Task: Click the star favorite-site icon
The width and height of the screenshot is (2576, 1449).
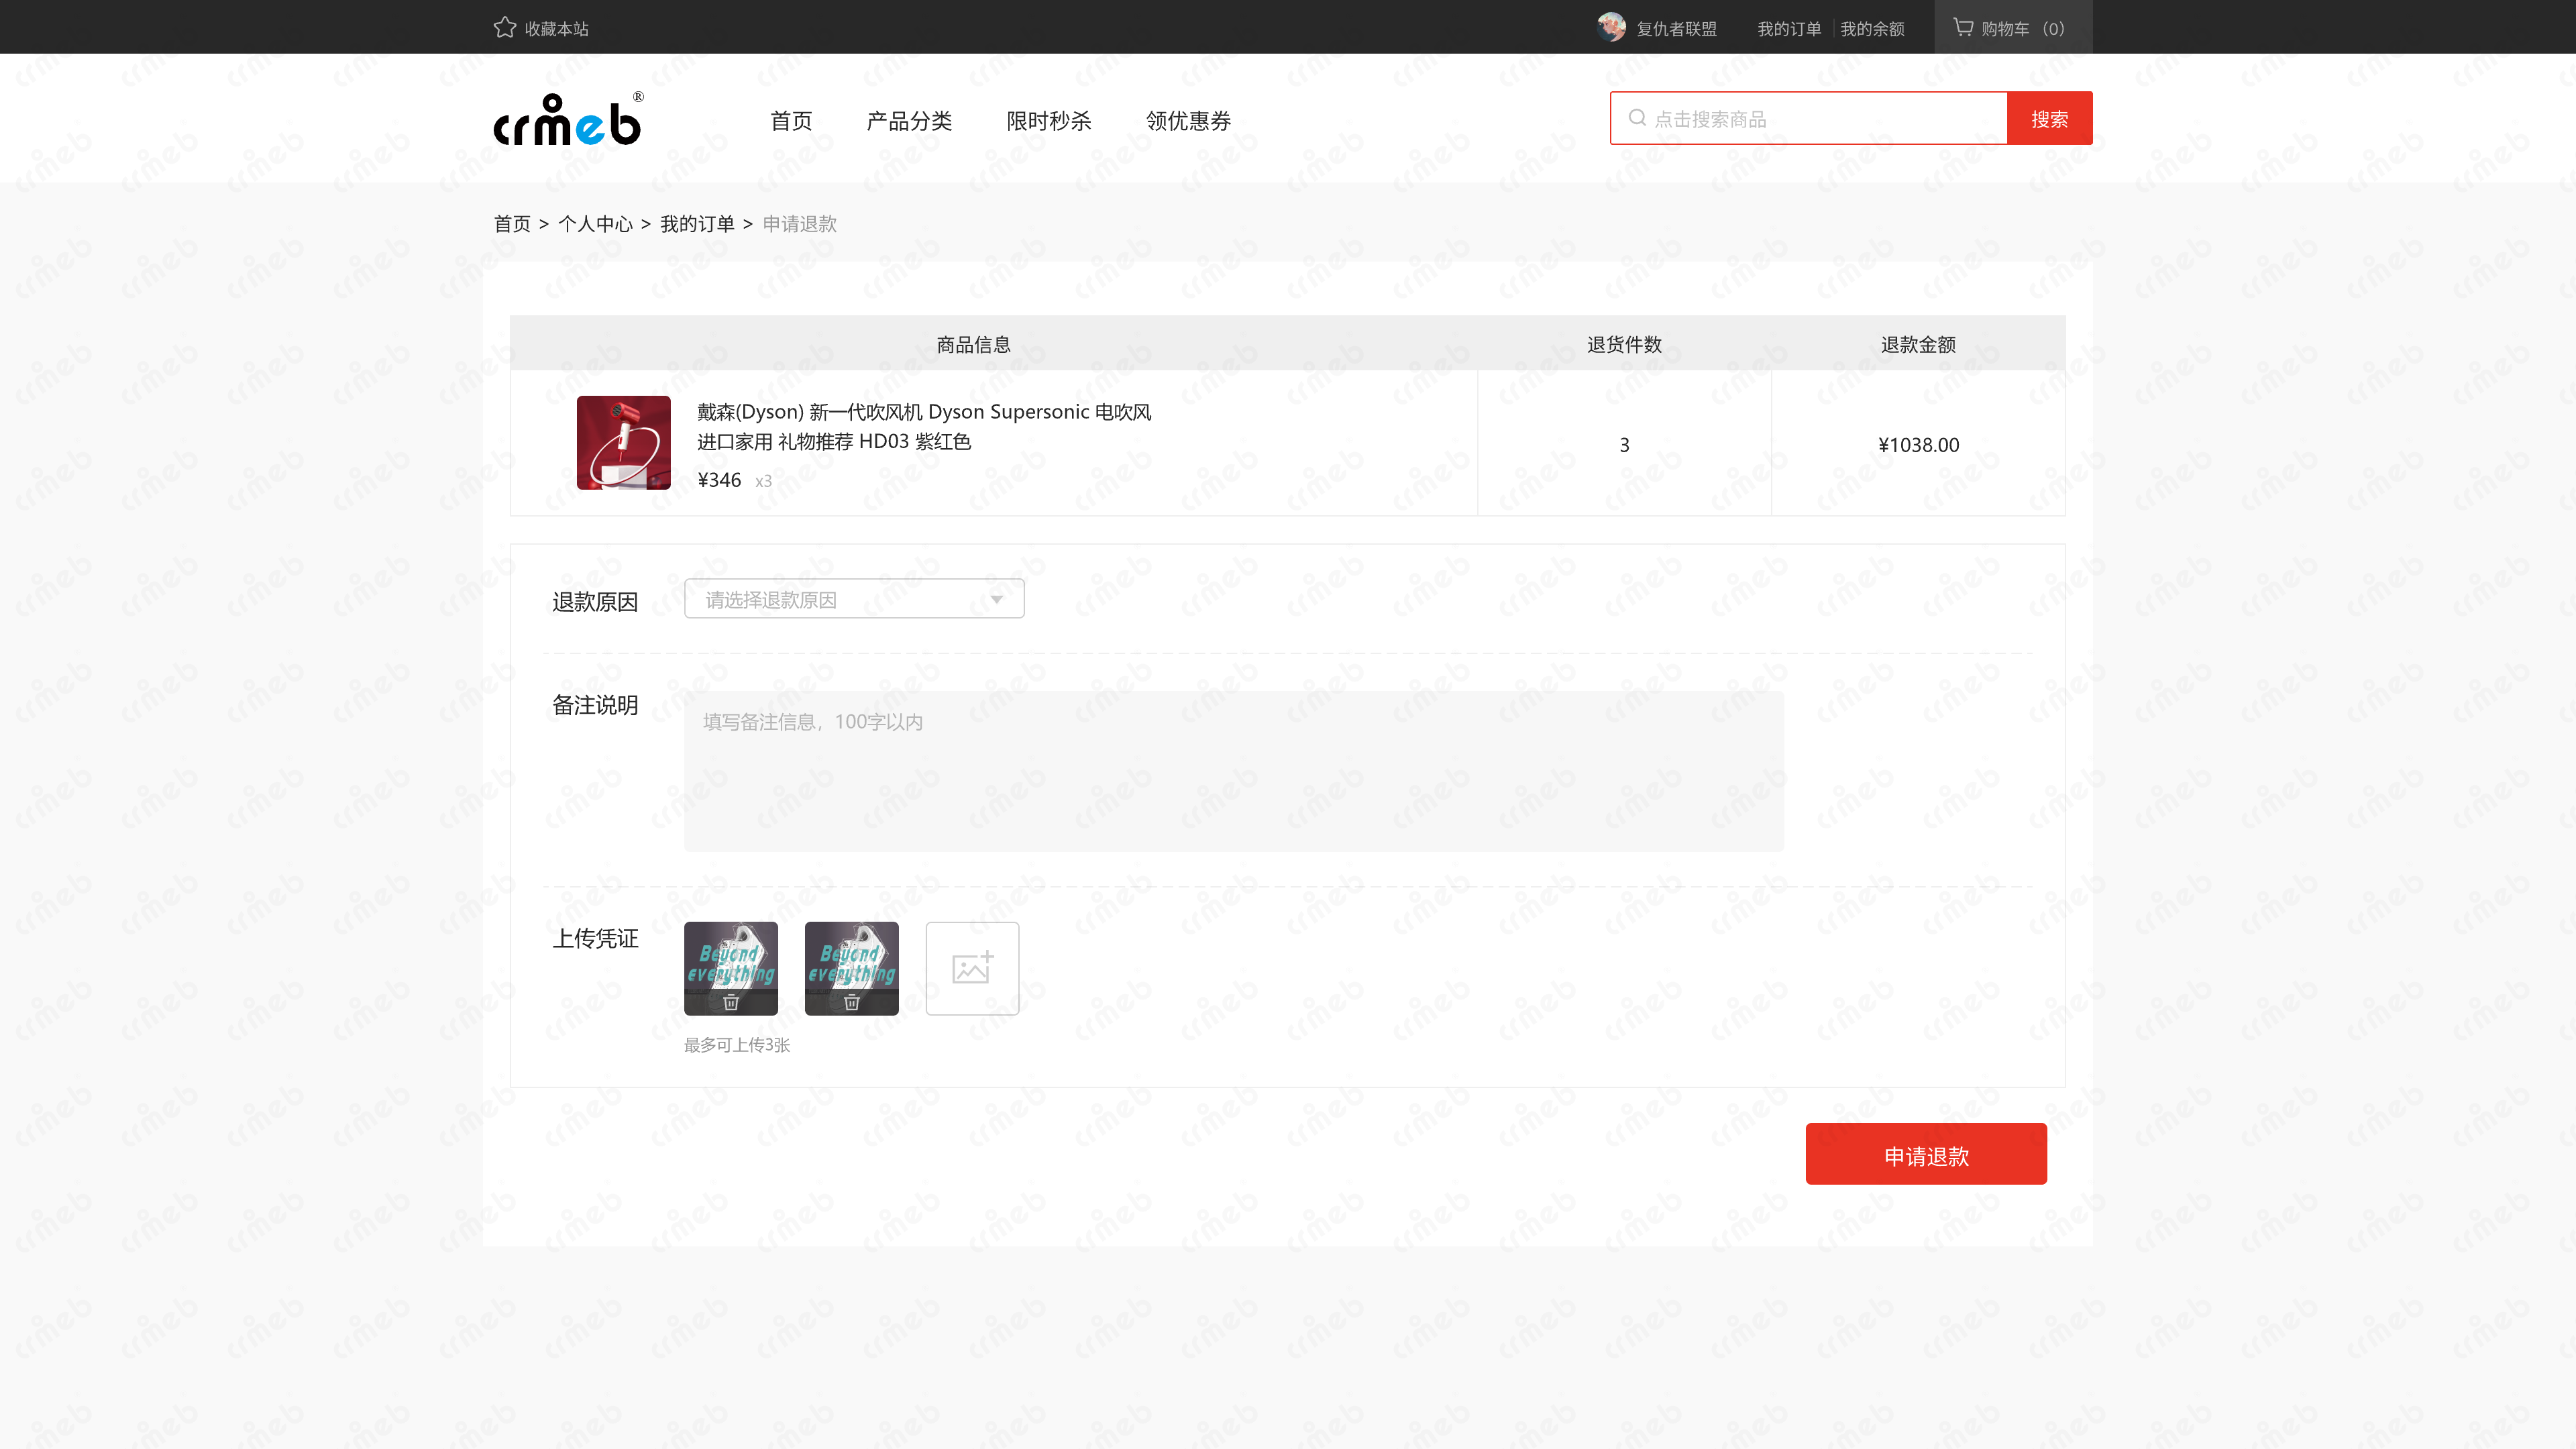Action: [x=504, y=28]
